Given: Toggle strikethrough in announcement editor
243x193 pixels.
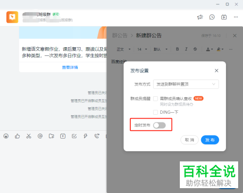Looking at the screenshot, I should (195, 49).
